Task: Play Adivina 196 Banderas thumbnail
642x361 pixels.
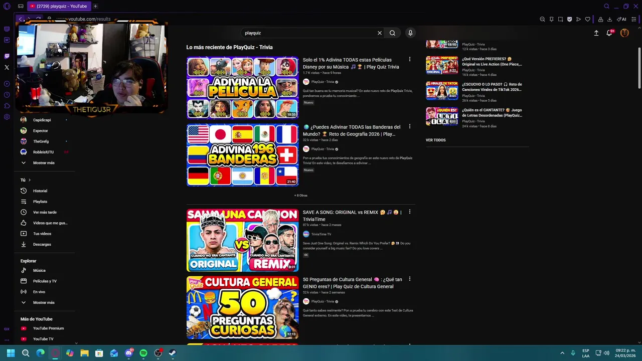Action: [242, 155]
